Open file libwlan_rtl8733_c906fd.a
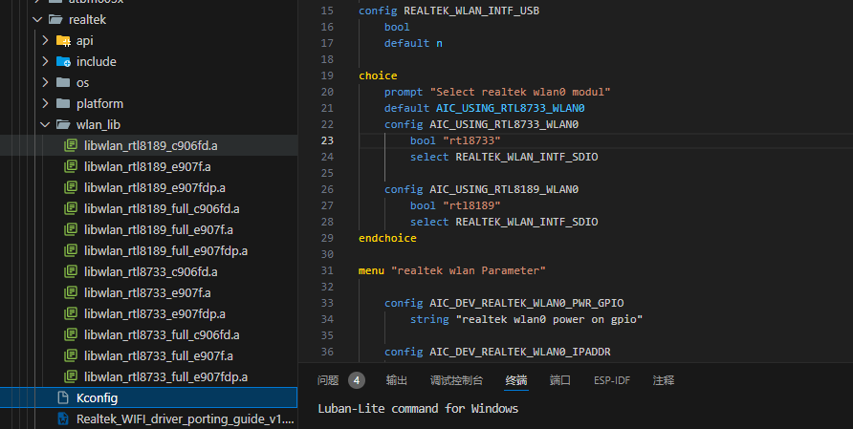The width and height of the screenshot is (853, 429). 151,272
